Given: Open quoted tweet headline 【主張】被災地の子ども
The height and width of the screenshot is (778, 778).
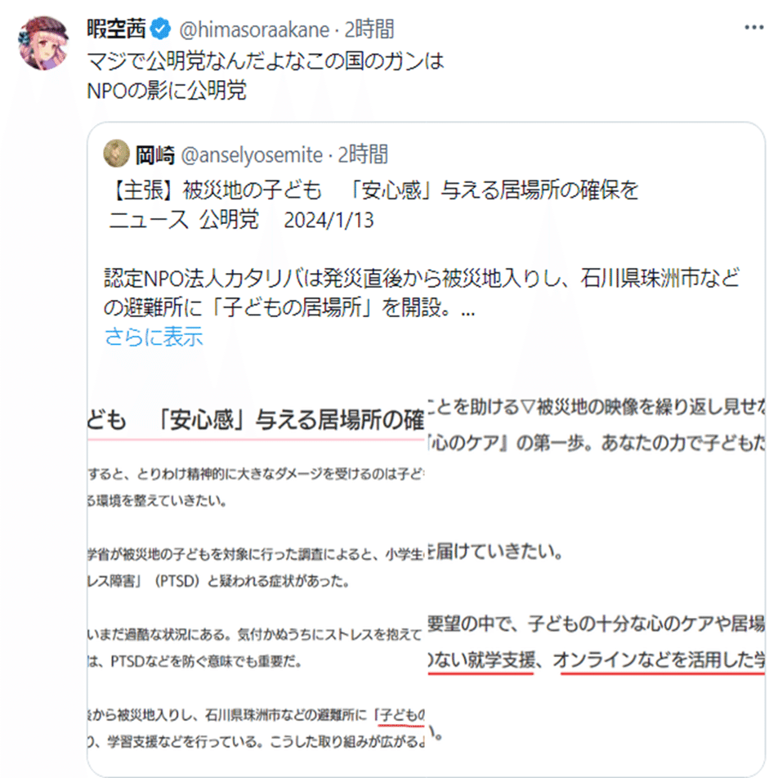Looking at the screenshot, I should click(216, 190).
